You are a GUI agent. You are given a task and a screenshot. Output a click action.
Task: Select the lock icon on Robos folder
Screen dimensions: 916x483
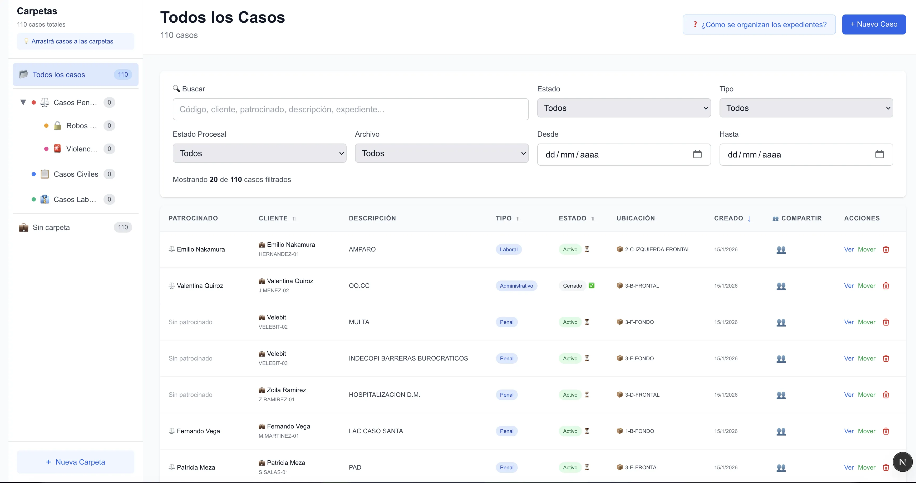pyautogui.click(x=57, y=126)
